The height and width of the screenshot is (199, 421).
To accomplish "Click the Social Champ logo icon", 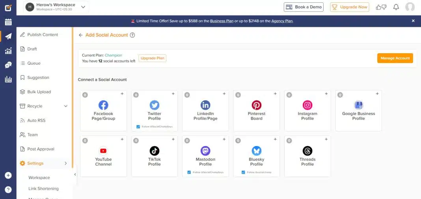I will [x=8, y=8].
